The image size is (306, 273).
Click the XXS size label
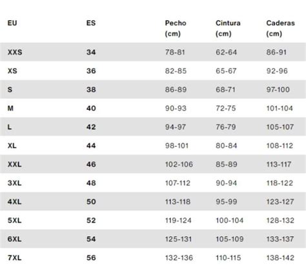(x=15, y=52)
